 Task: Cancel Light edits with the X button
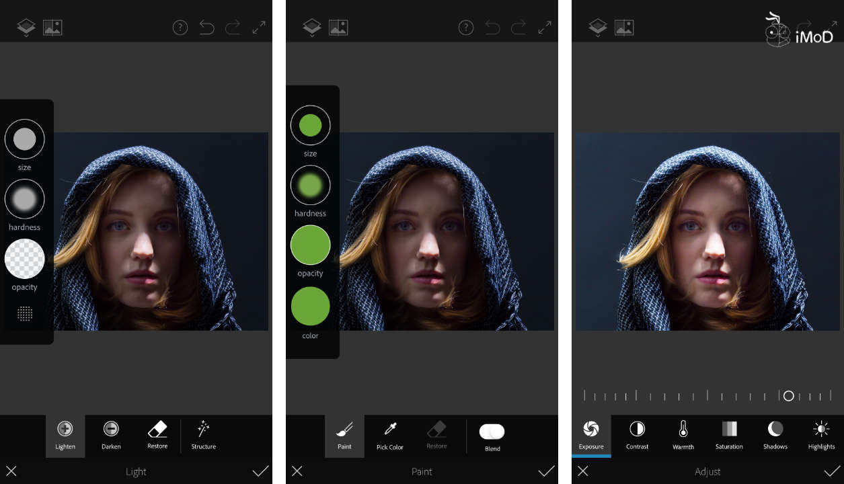tap(11, 471)
